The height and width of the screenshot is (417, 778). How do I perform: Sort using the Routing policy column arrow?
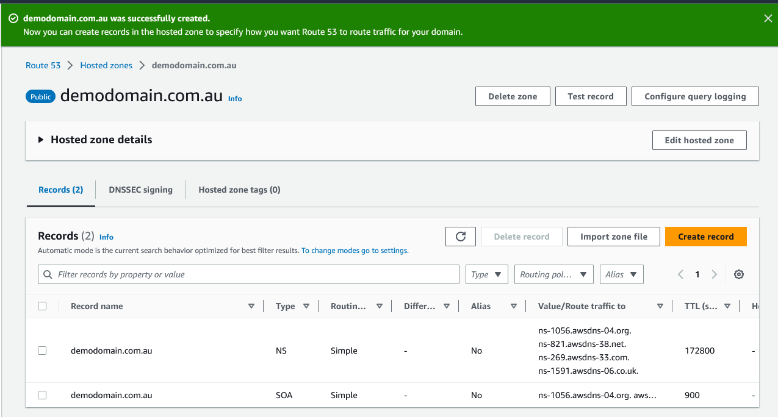[x=380, y=305]
